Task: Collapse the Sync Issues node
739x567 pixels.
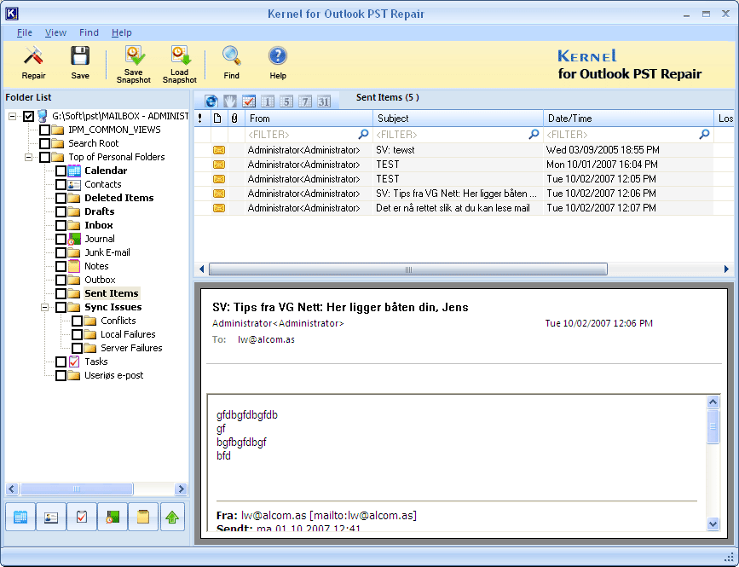Action: click(45, 307)
